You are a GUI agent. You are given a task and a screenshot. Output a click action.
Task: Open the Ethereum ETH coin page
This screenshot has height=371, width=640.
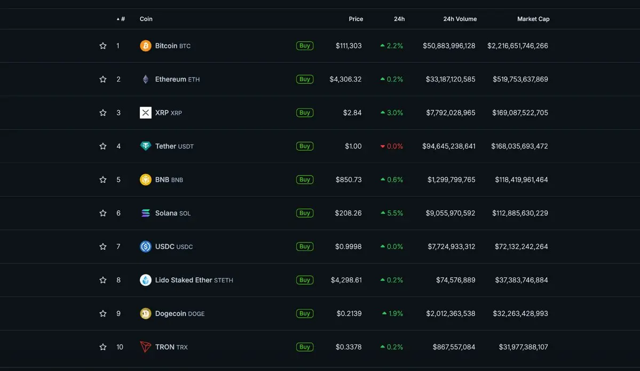[177, 79]
